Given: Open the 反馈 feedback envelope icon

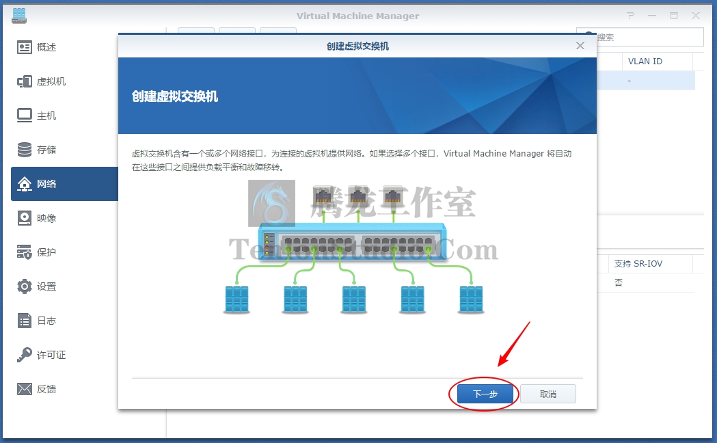Looking at the screenshot, I should [24, 388].
